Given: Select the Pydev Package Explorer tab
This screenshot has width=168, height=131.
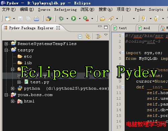Looking at the screenshot, I should [x=31, y=28].
